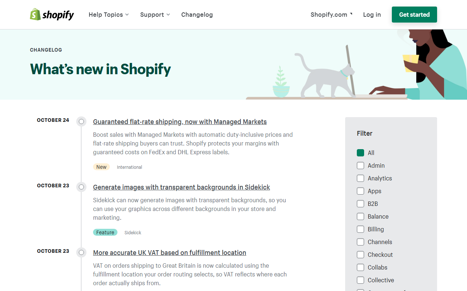Click the Shopify logo
The image size is (467, 291).
[x=52, y=15]
